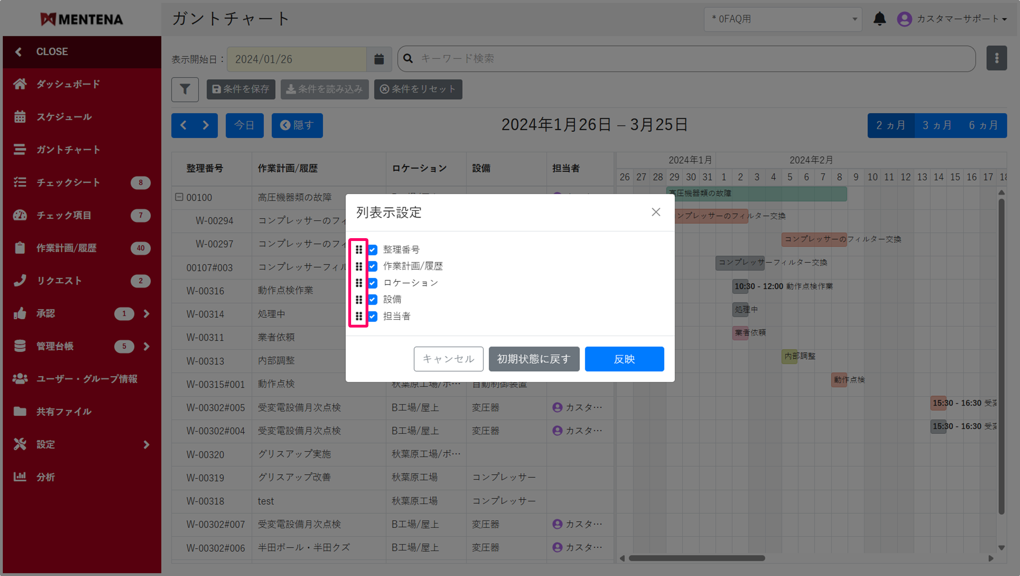Viewport: 1020px width, 576px height.
Task: Open the 0FAQ用 workspace dropdown
Action: pos(783,19)
